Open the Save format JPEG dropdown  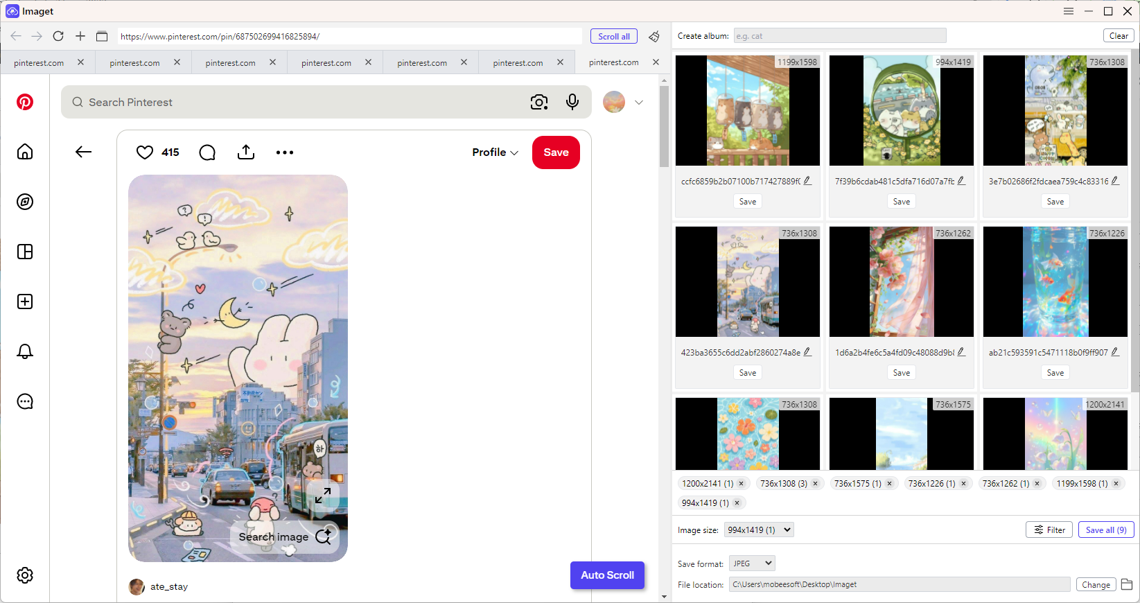tap(752, 563)
